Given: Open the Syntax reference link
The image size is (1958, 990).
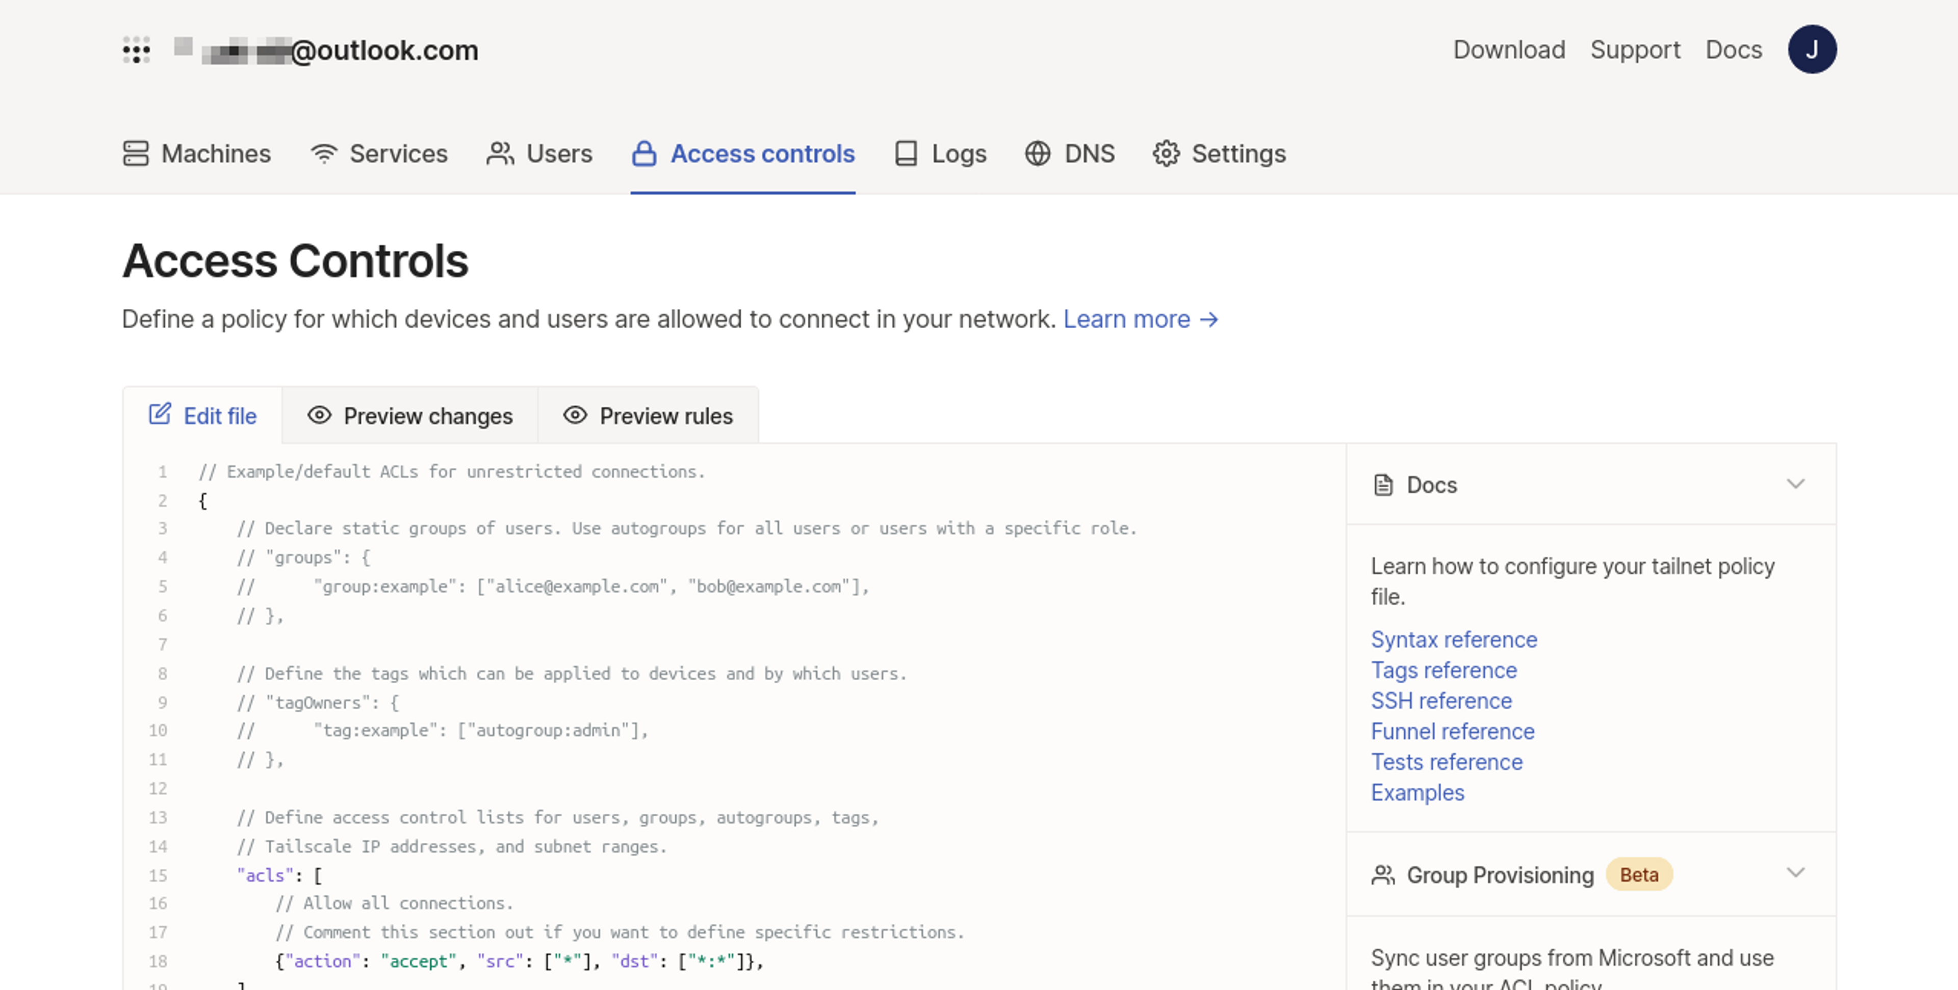Looking at the screenshot, I should 1453,640.
